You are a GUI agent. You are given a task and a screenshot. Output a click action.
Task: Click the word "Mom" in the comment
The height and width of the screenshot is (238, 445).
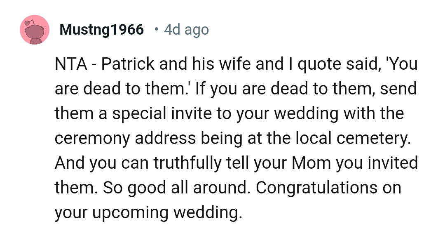(311, 163)
